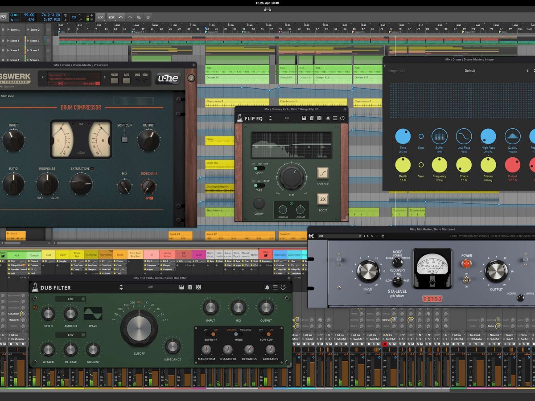Click the undo arrow in Bitwig toolbar
This screenshot has width=535, height=401.
[x=120, y=17]
